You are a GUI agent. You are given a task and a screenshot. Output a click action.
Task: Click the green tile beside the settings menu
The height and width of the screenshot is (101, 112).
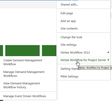pyautogui.click(x=49, y=50)
